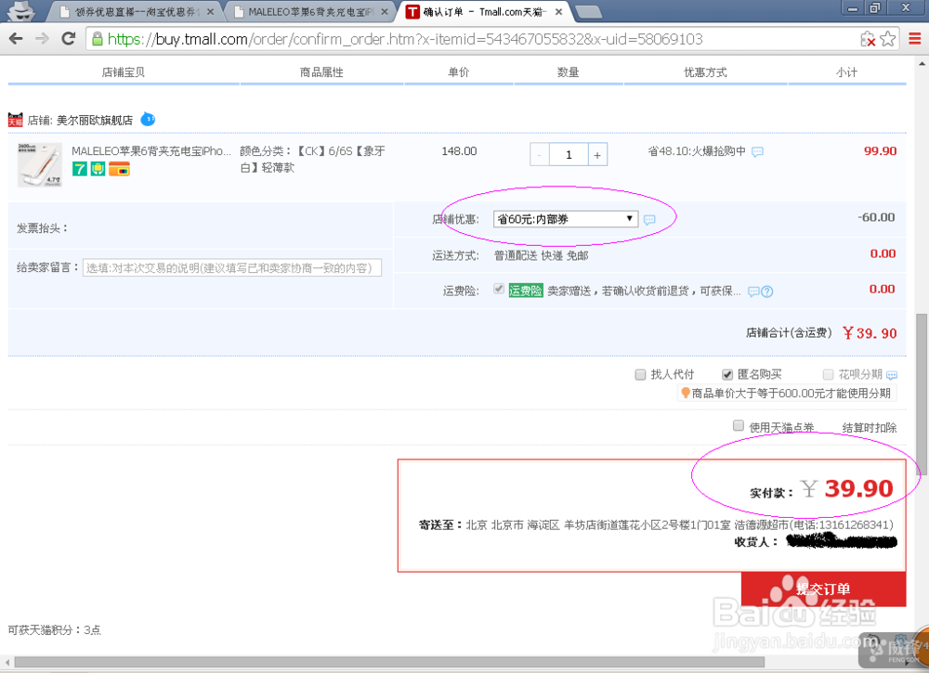929x673 pixels.
Task: Click the page refresh icon
Action: click(x=66, y=39)
